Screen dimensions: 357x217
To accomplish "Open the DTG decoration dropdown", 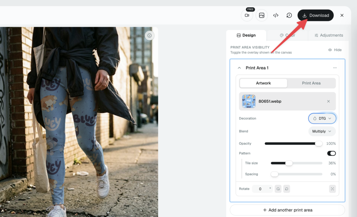I will pos(322,118).
